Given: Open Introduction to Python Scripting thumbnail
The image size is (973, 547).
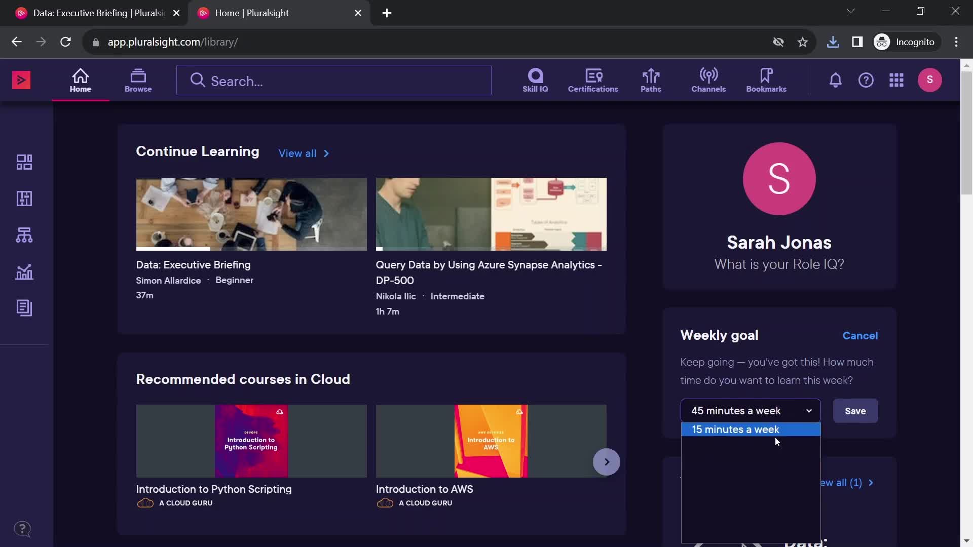Looking at the screenshot, I should click(251, 441).
